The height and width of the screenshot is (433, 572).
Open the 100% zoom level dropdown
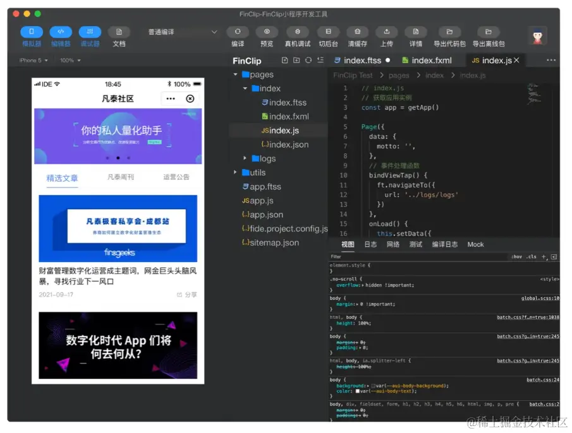click(70, 61)
